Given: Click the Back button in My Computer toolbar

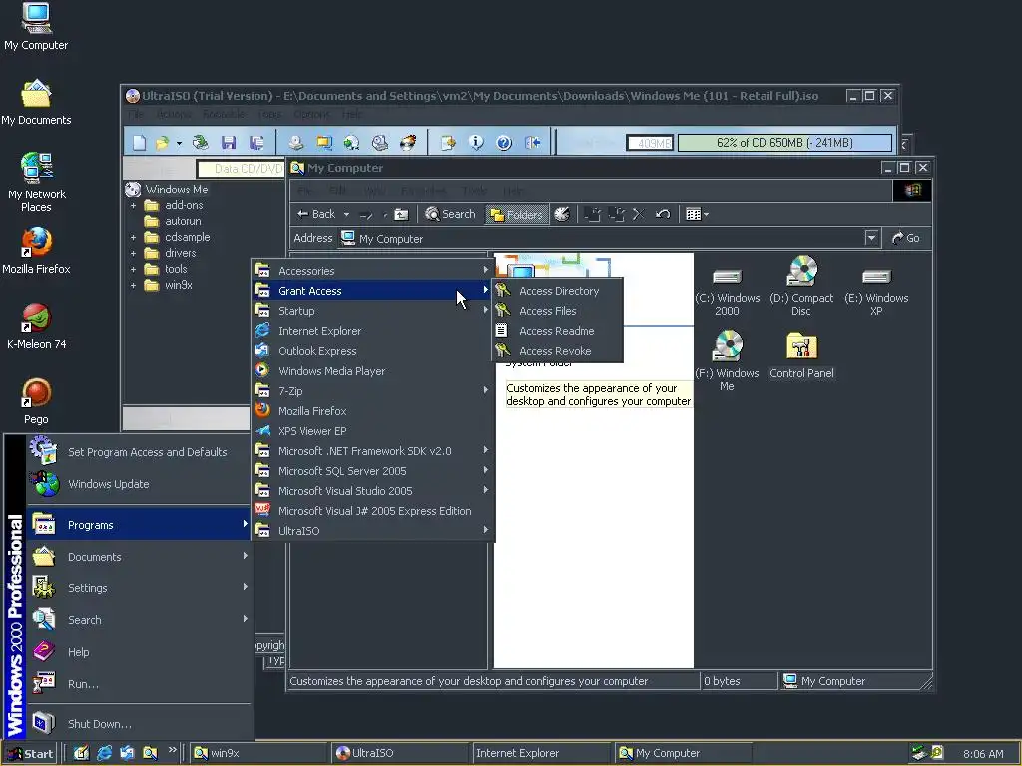Looking at the screenshot, I should [x=316, y=214].
